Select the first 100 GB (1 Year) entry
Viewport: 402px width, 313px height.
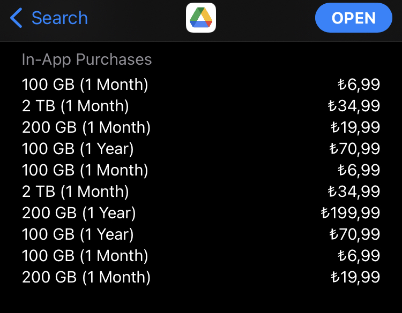(x=201, y=149)
